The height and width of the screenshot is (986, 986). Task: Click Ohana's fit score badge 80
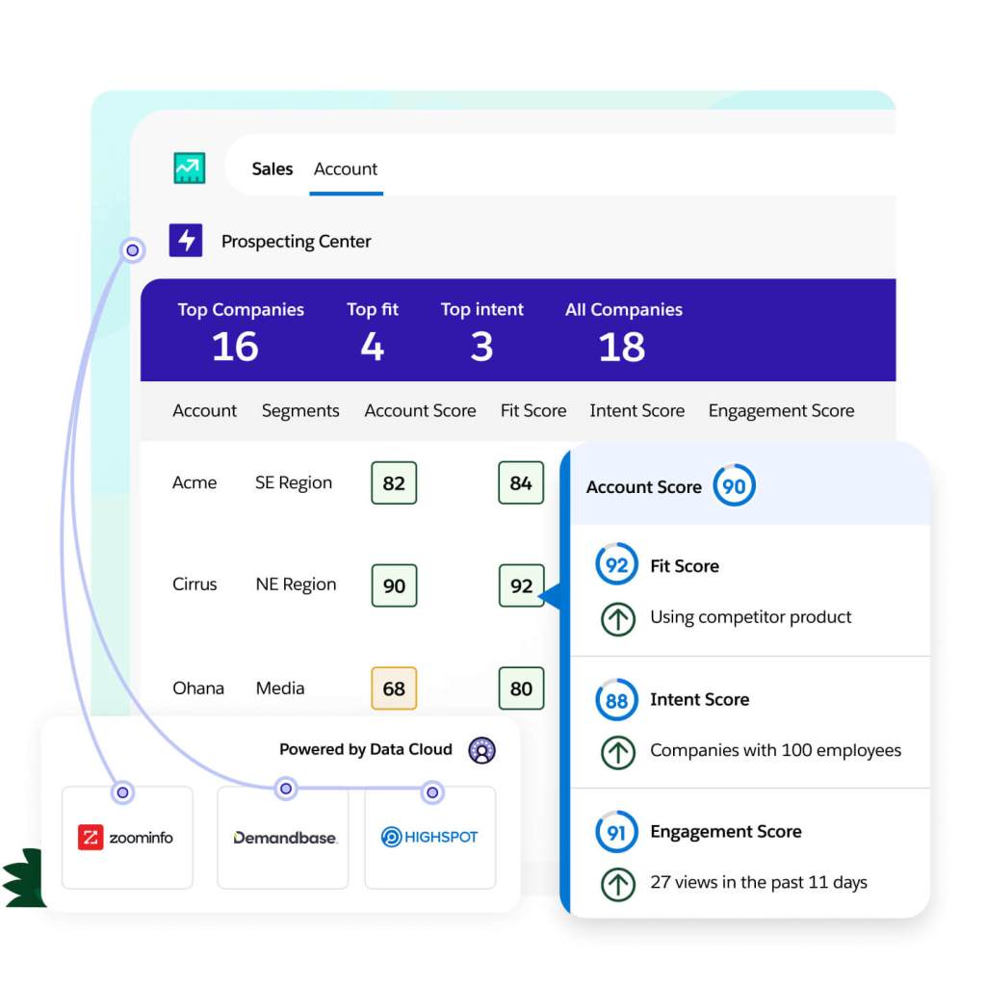[x=521, y=688]
